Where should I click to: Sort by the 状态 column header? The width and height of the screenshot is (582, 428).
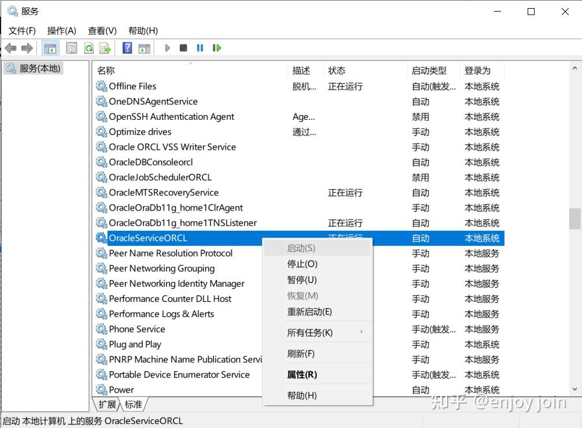click(365, 71)
